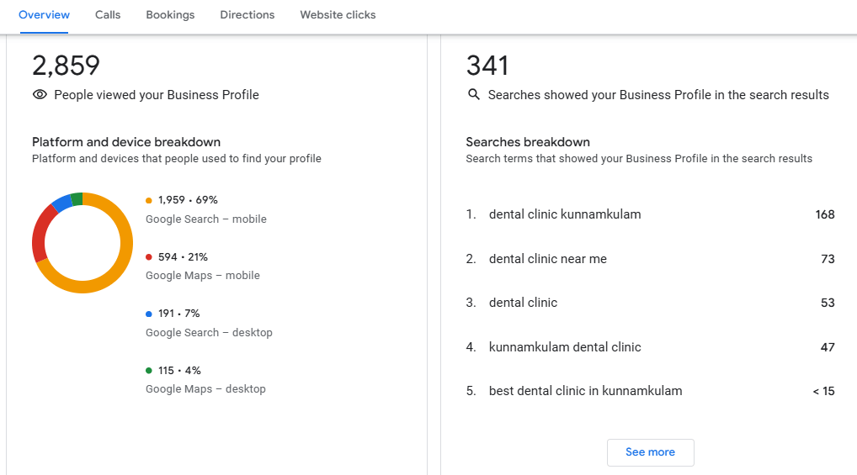This screenshot has height=475, width=857.
Task: Click the 341 searches count number
Action: [x=487, y=66]
